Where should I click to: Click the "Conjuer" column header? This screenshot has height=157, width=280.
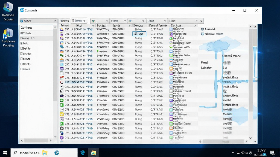176,26
